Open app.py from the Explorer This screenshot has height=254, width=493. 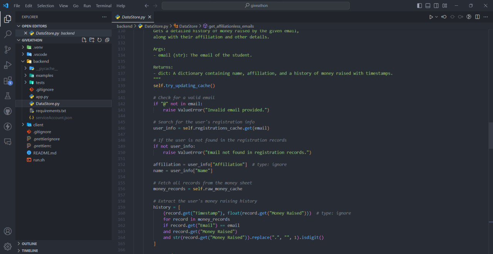[x=42, y=97]
